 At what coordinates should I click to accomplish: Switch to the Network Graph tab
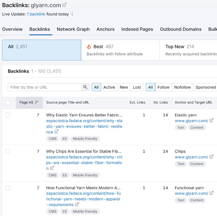click(x=73, y=29)
